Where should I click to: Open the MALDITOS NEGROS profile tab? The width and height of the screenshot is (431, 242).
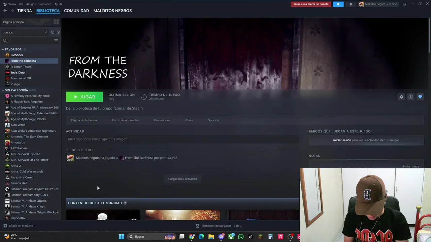pos(112,11)
